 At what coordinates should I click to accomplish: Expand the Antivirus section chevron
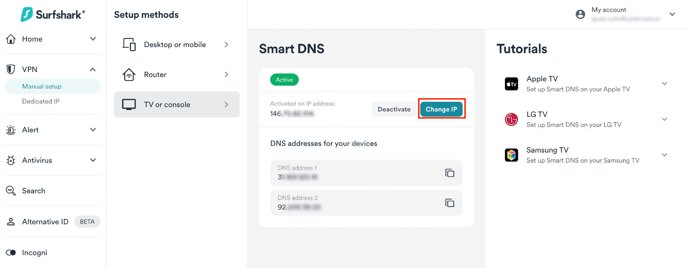click(x=93, y=160)
